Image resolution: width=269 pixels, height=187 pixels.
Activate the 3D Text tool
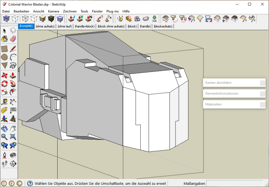pos(13,119)
